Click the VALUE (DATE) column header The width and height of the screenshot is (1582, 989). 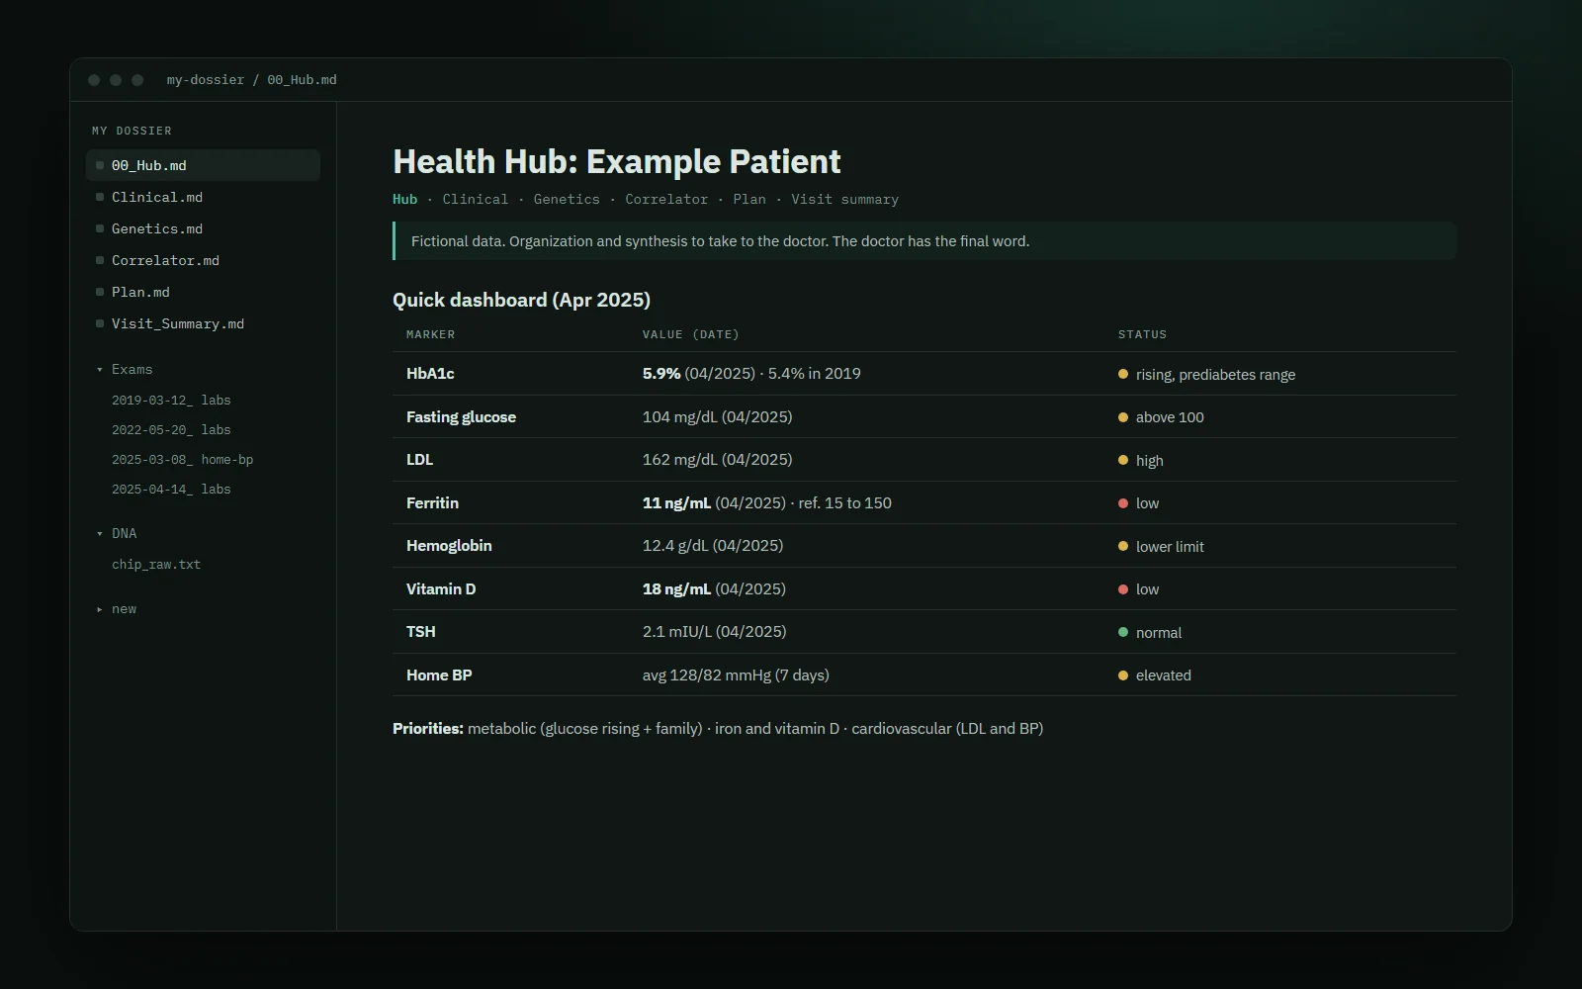pos(691,334)
